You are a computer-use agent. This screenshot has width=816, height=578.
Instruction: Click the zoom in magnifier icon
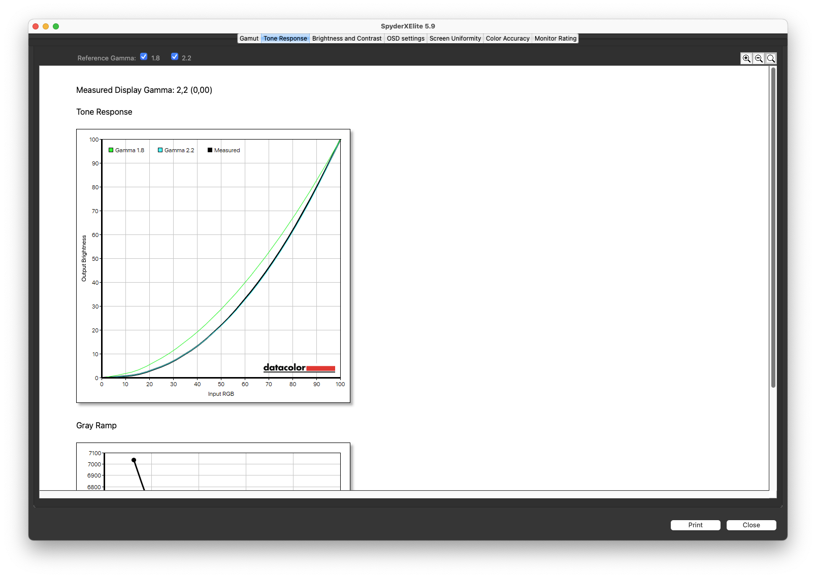[x=746, y=58]
